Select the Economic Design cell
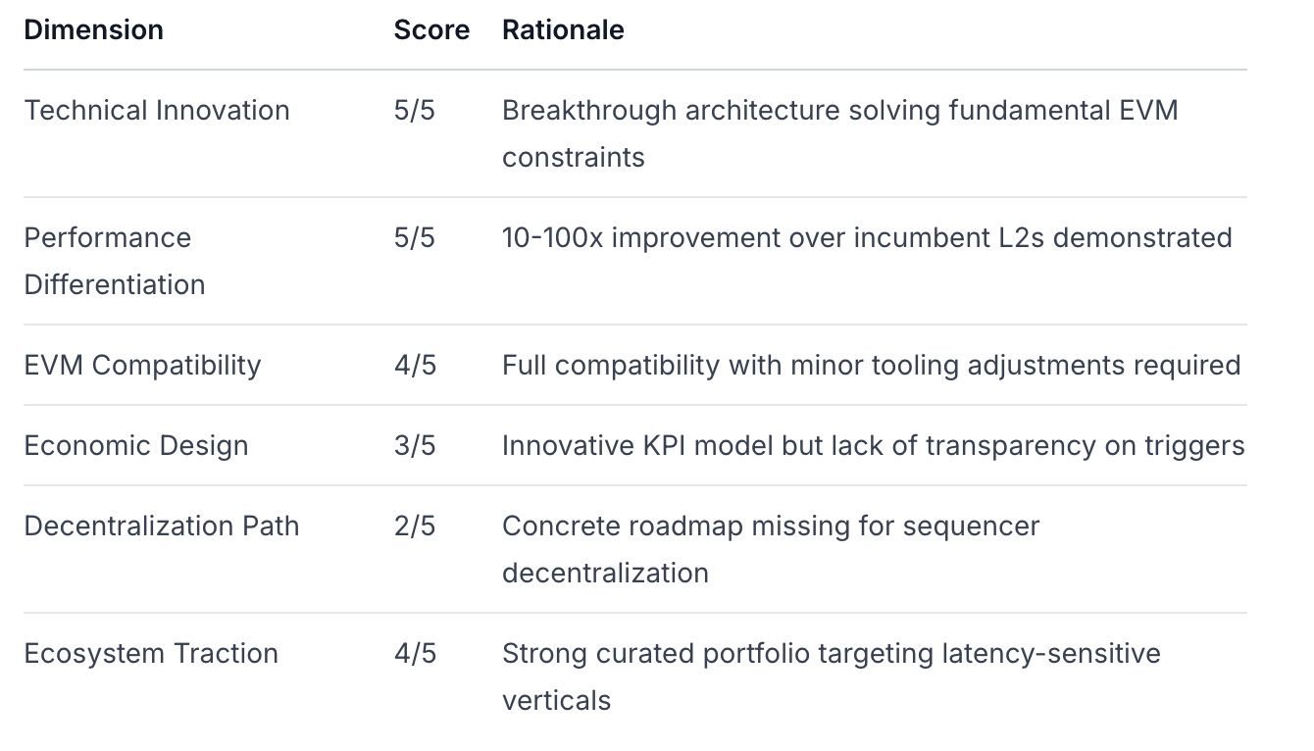Screen dimensions: 1314x751 click(136, 446)
